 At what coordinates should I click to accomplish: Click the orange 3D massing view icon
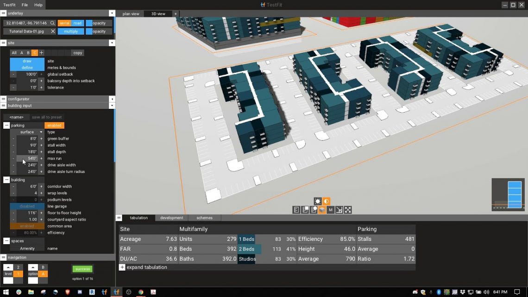[322, 209]
